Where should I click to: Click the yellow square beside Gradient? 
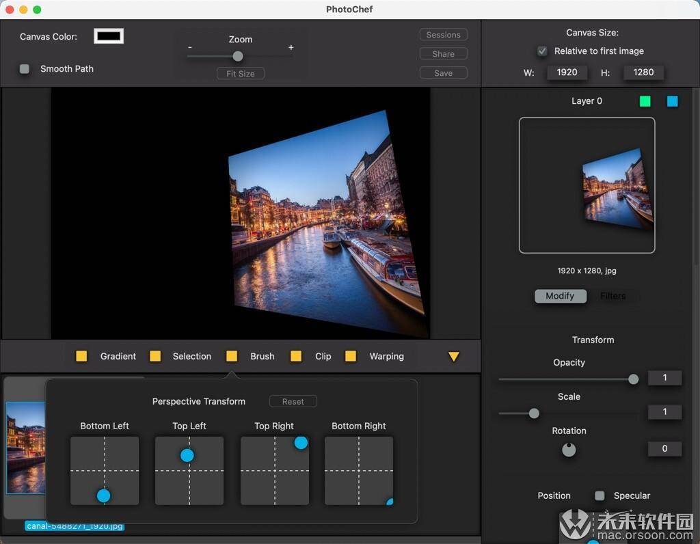81,356
